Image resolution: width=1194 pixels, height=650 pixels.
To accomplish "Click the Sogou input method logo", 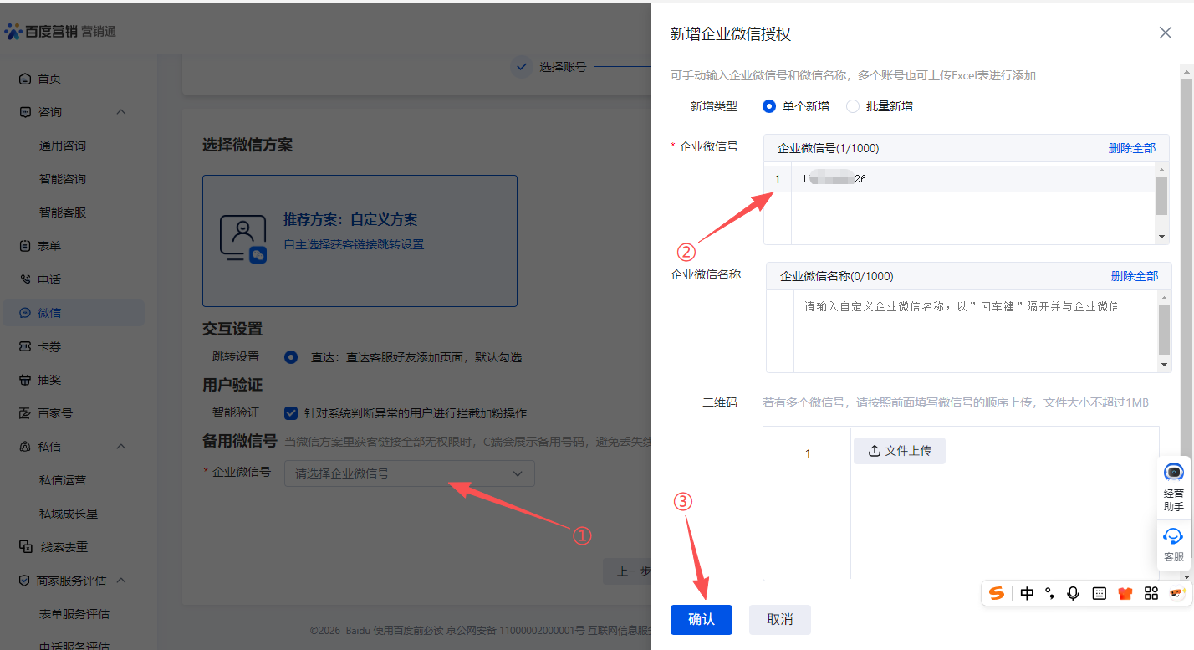I will tap(997, 593).
